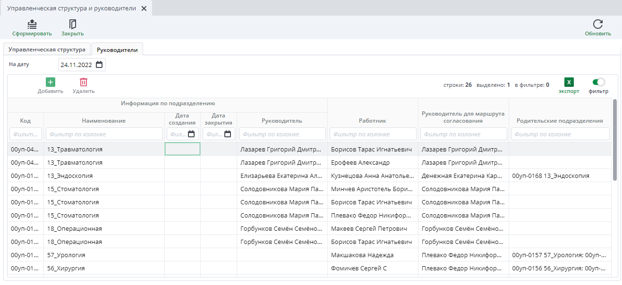The image size is (622, 285).
Task: Click the Работник column header
Action: coord(372,121)
